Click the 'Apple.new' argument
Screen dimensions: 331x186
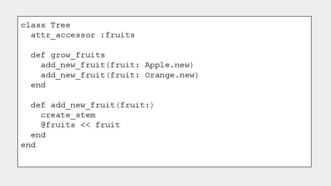169,65
